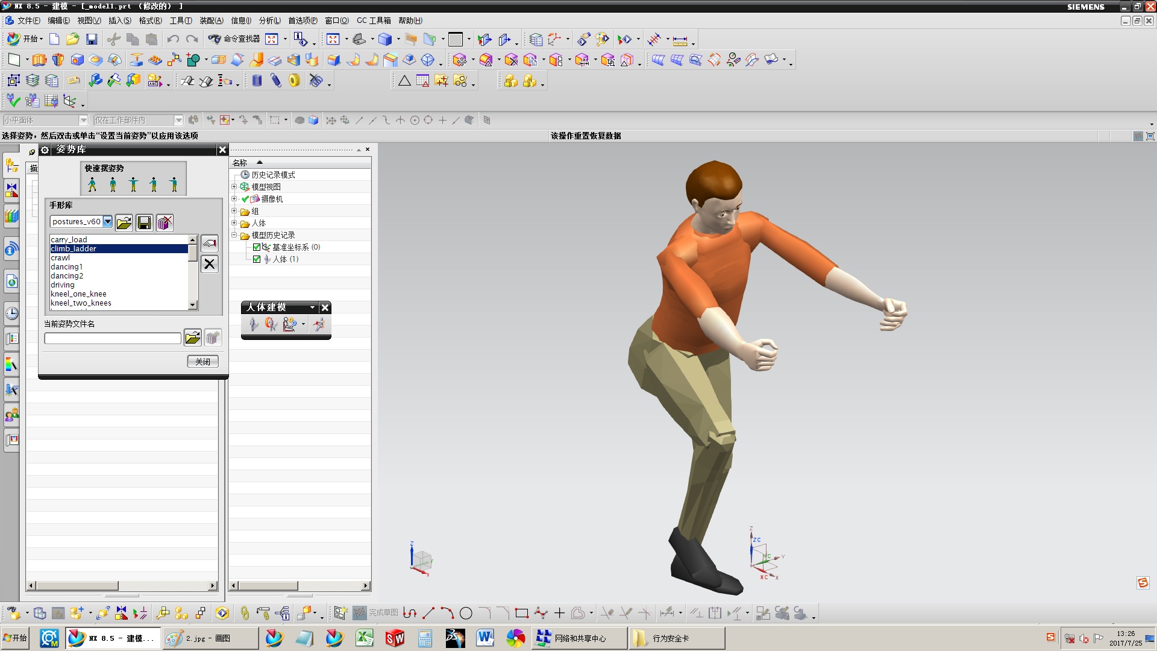The width and height of the screenshot is (1157, 651).
Task: Expand the 模型视图 tree node
Action: coord(234,187)
